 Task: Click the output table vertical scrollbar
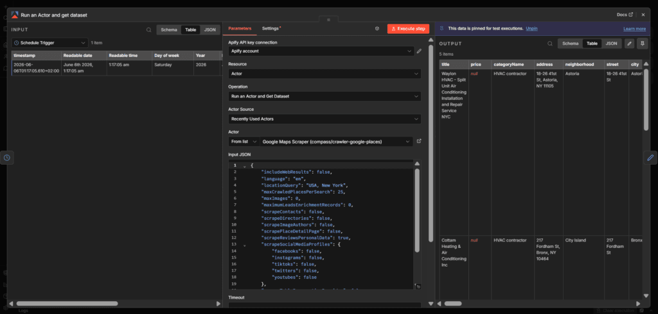pyautogui.click(x=646, y=99)
